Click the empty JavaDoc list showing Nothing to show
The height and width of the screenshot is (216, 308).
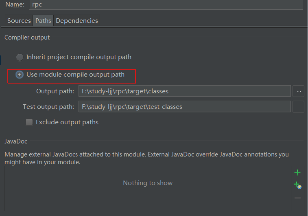point(148,188)
